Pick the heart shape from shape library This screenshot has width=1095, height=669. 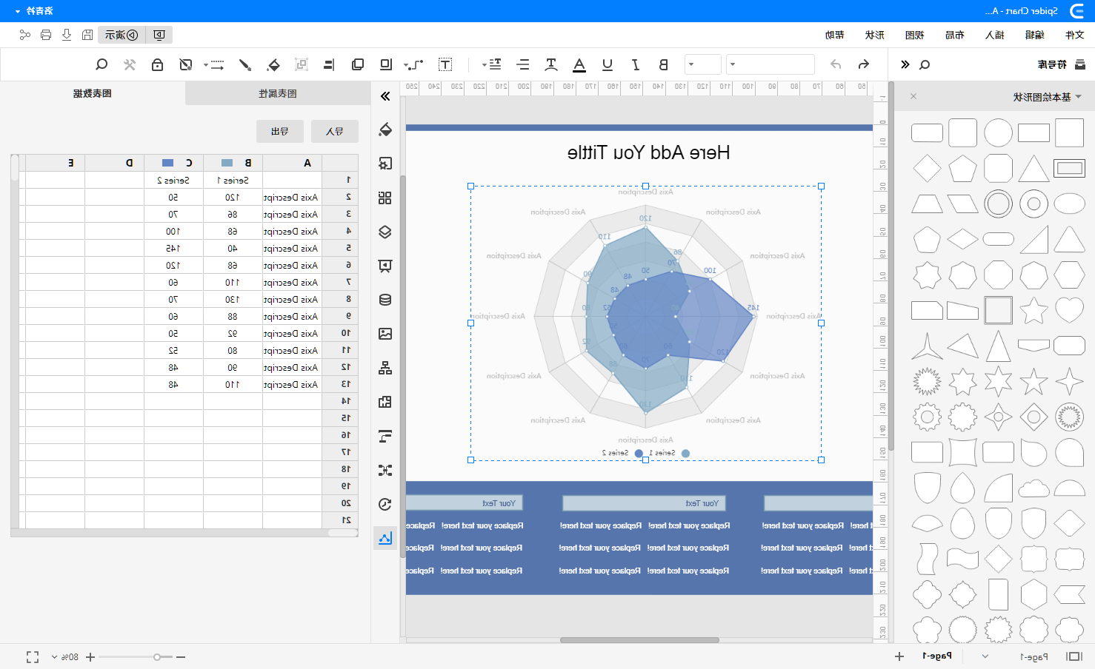tap(1069, 309)
